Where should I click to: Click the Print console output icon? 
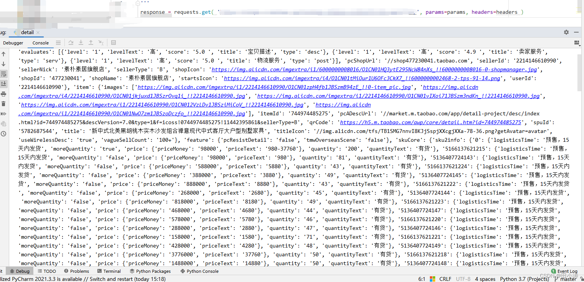tap(3, 94)
